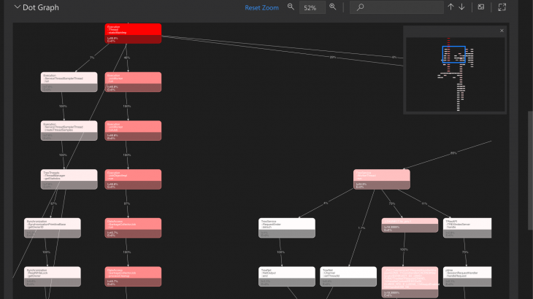Image resolution: width=533 pixels, height=299 pixels.
Task: Toggle the minimap overview icon
Action: coord(480,7)
